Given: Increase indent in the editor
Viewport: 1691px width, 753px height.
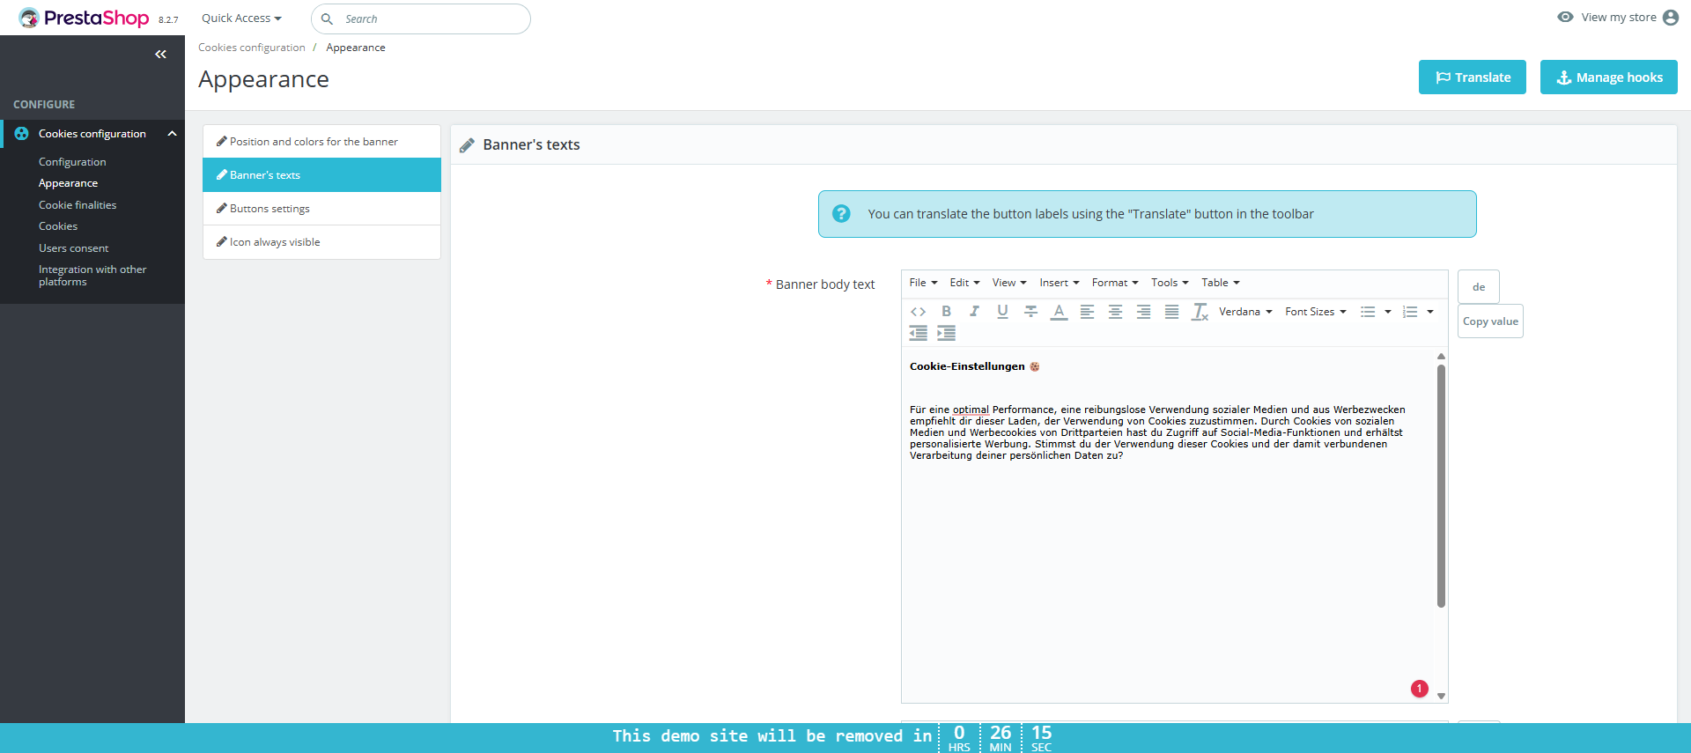Looking at the screenshot, I should point(946,333).
